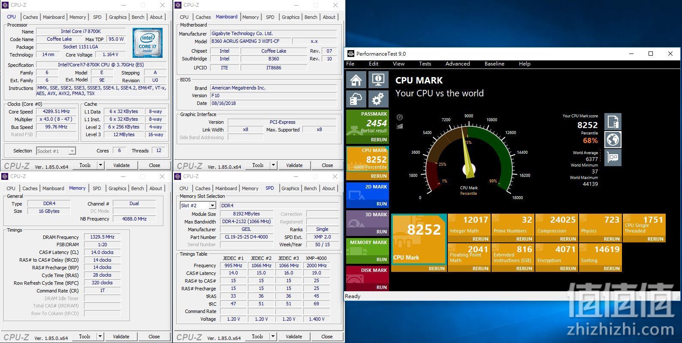Select the 2D MARK sidebar tile
The image size is (682, 343).
(x=368, y=195)
